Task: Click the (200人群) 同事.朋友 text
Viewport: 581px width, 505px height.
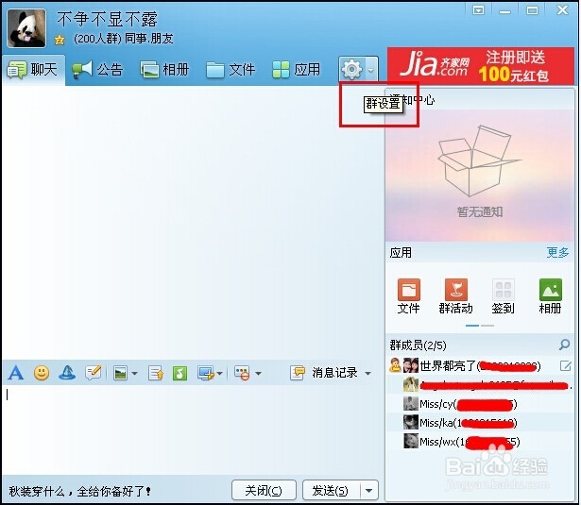Action: 124,39
